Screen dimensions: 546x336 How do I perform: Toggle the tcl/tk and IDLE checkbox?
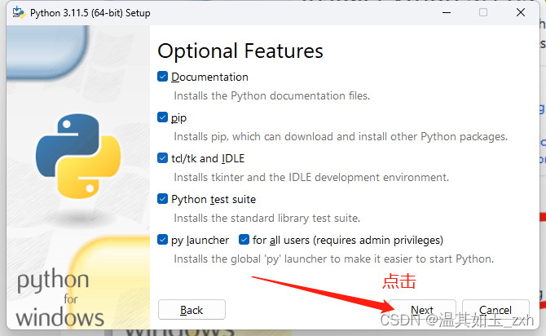point(163,158)
